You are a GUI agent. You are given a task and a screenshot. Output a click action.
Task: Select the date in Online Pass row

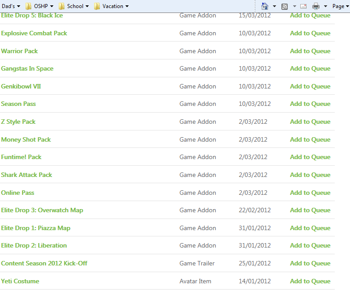(x=253, y=193)
